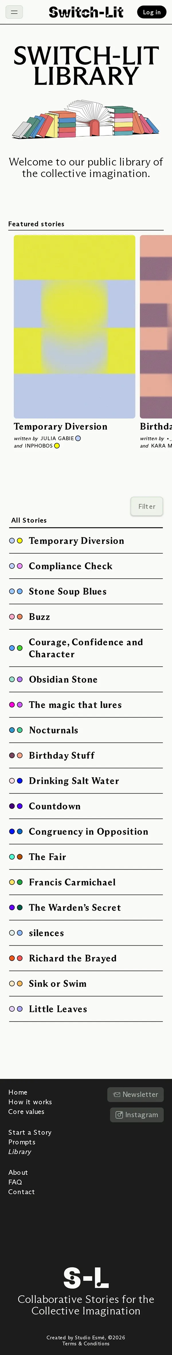Click the Switch-Lit logo in header
Viewport: 172px width, 1355px height.
coord(86,12)
